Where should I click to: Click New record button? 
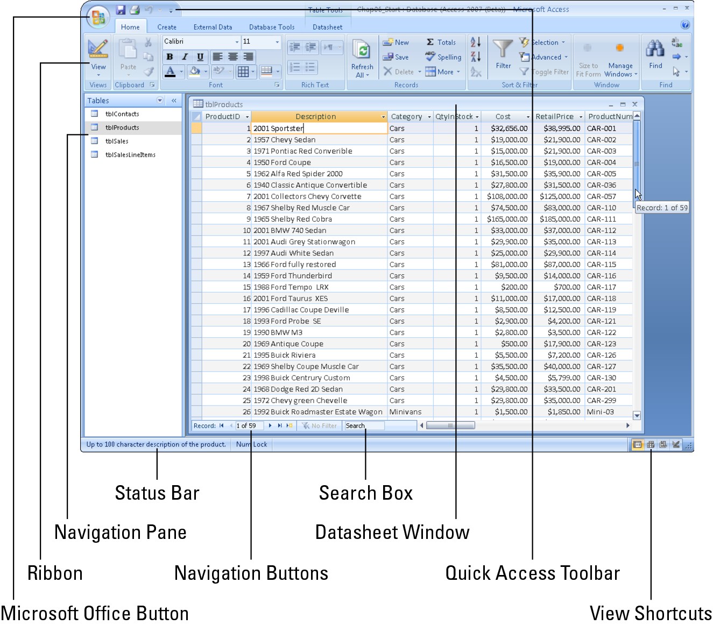tap(396, 42)
